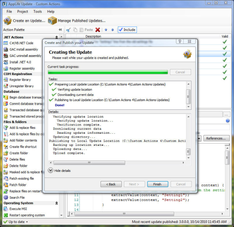Select Patch folder action

pos(15,185)
